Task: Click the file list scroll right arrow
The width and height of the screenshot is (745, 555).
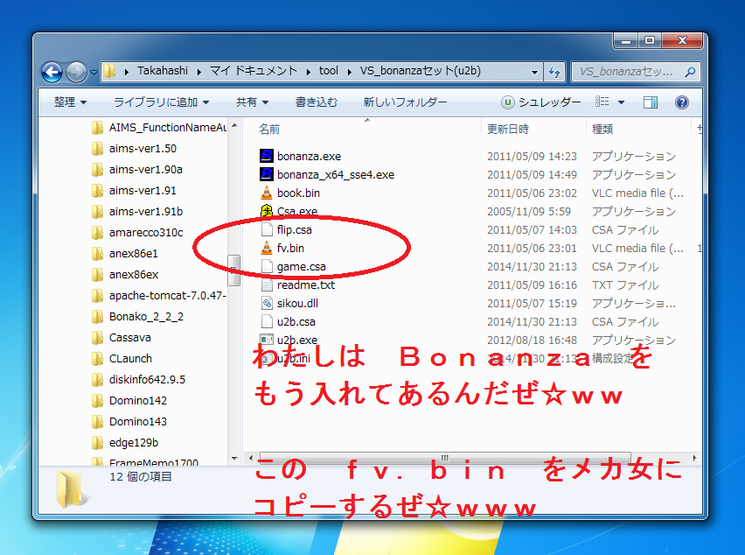Action: tap(695, 458)
